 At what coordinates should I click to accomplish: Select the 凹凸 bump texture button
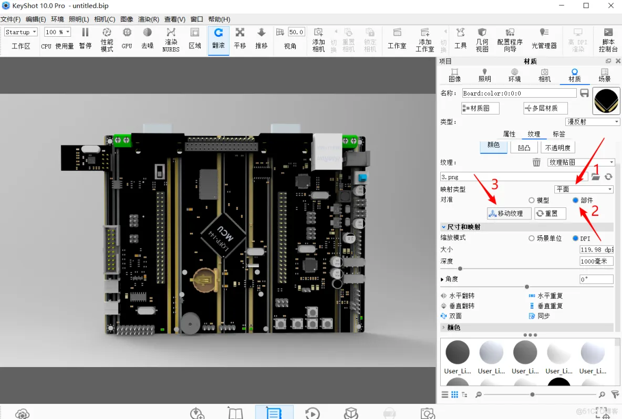coord(524,148)
